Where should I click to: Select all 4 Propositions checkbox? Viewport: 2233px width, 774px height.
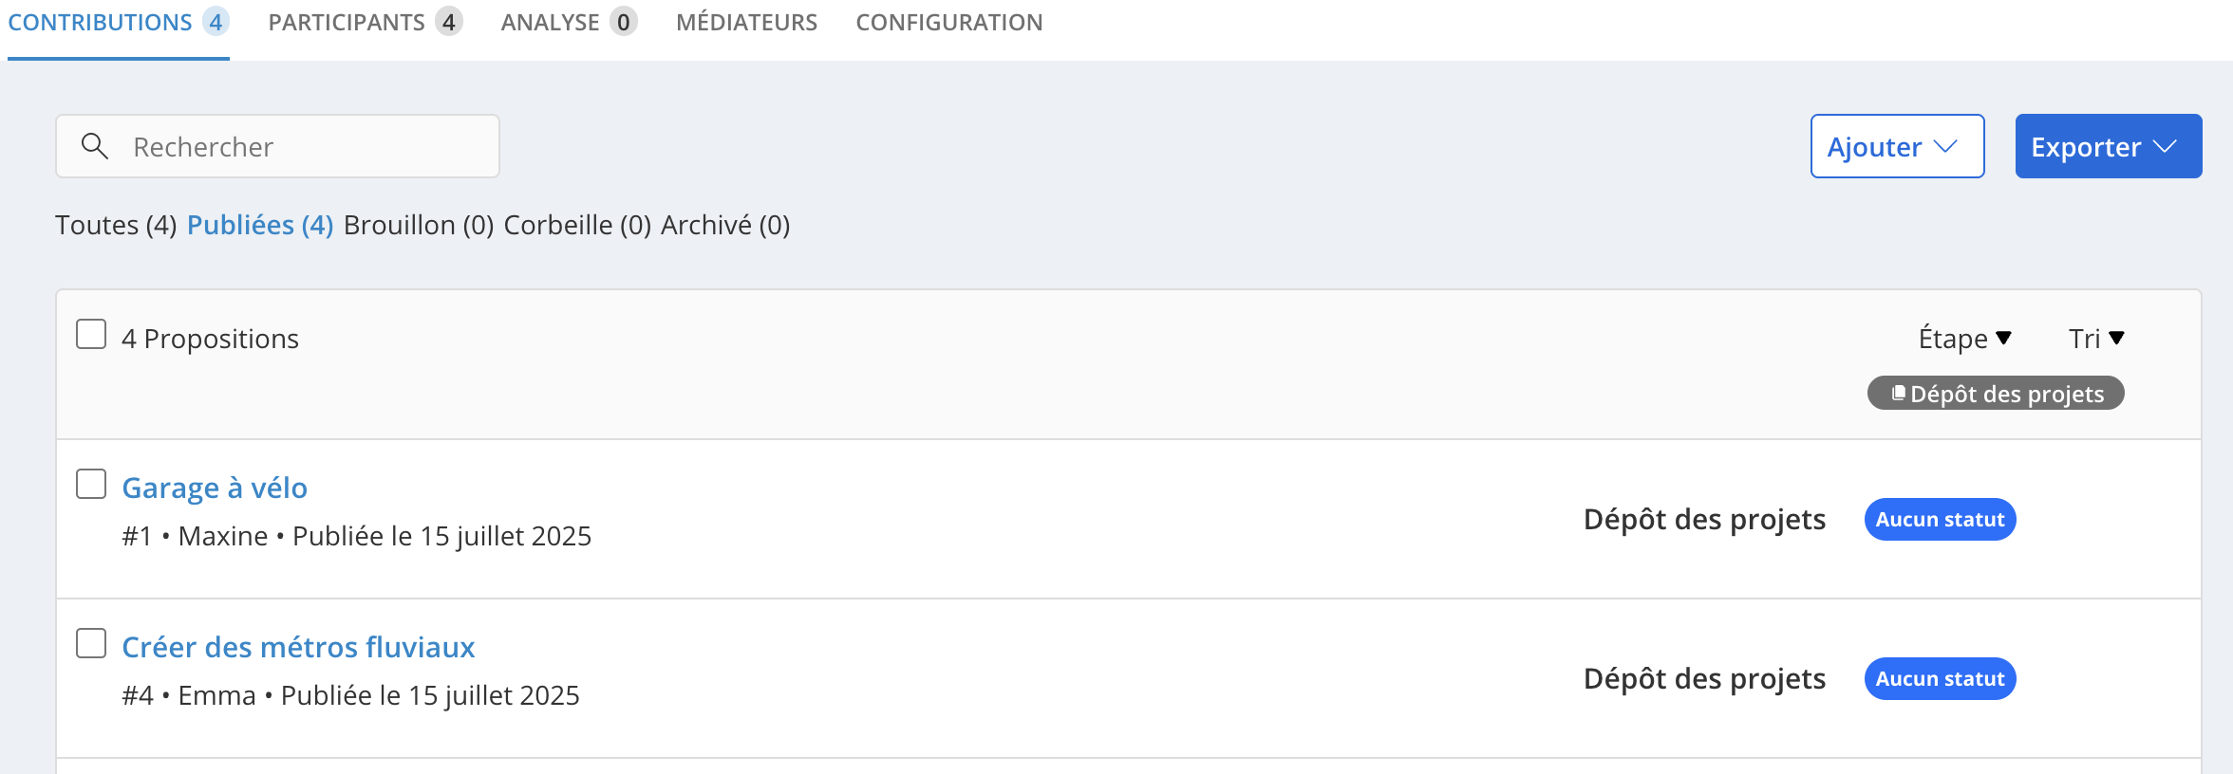point(91,334)
